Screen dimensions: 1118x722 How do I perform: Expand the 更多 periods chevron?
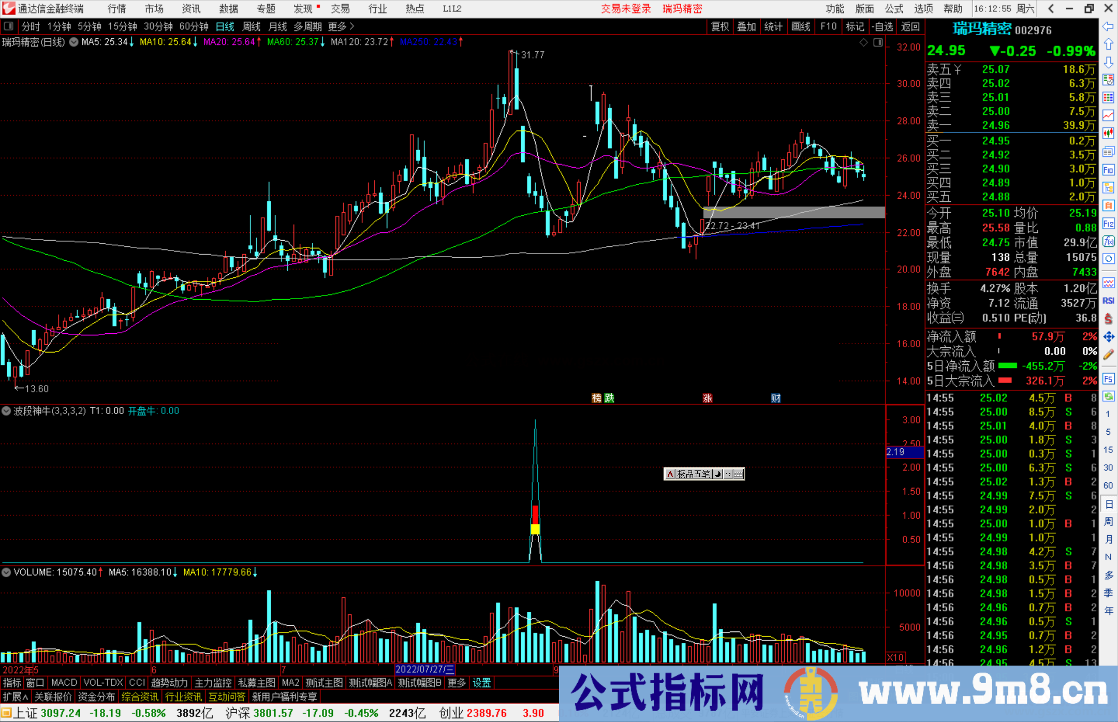coord(352,26)
